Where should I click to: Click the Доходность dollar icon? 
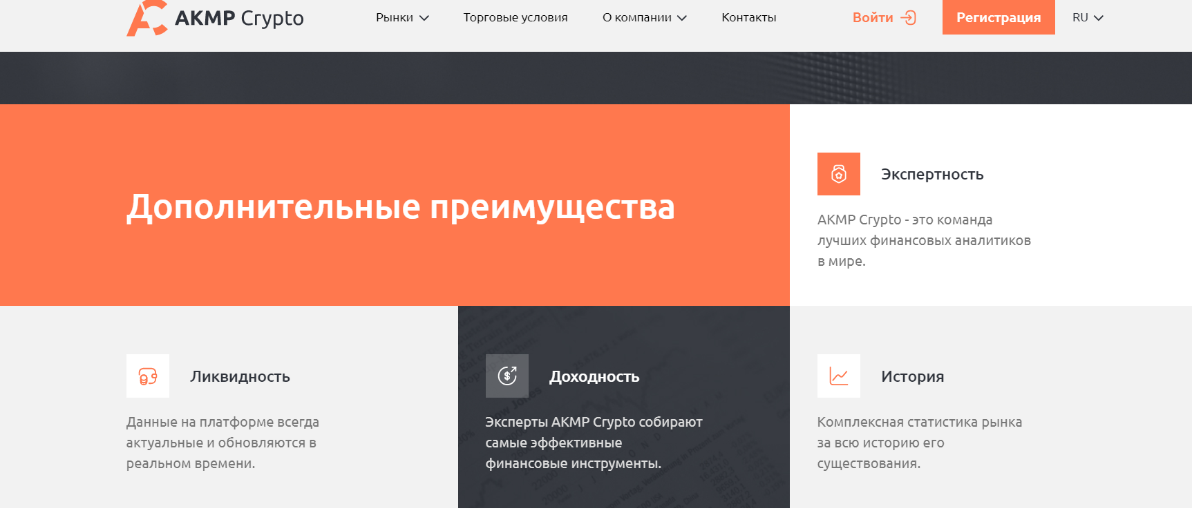point(507,376)
